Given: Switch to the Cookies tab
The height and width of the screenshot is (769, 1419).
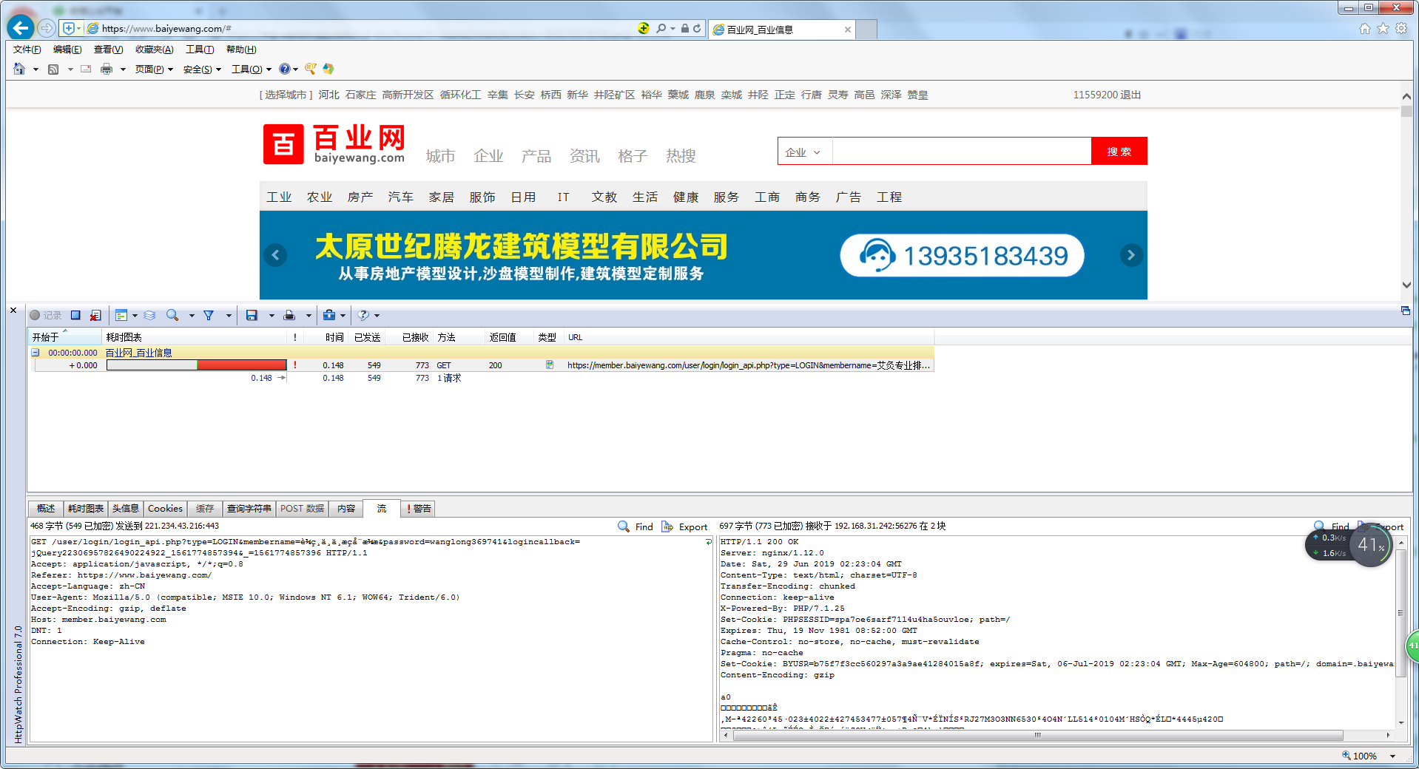Looking at the screenshot, I should point(165,509).
